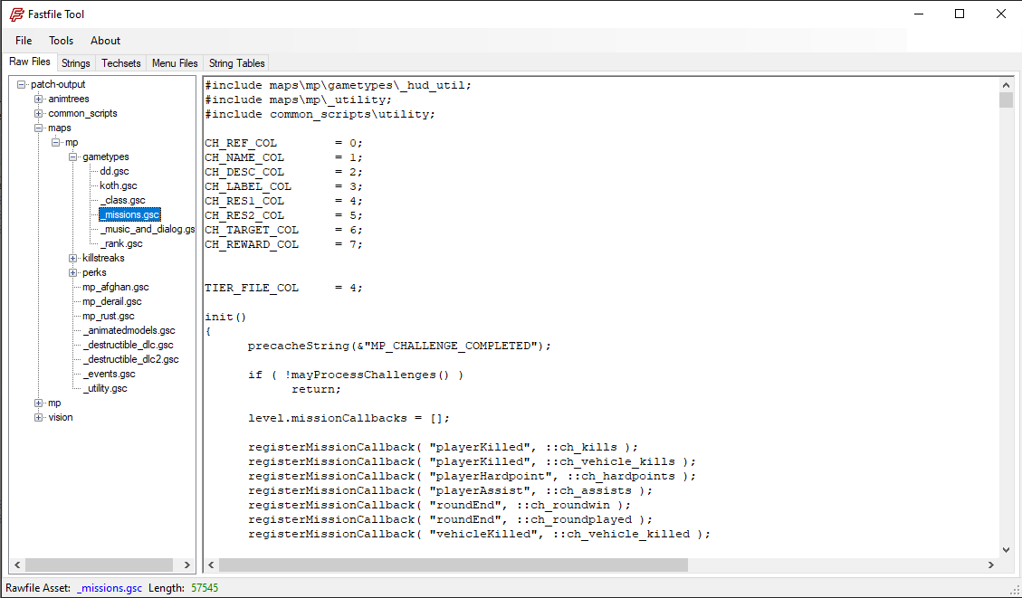The height and width of the screenshot is (598, 1022).
Task: Open the File menu
Action: (x=24, y=41)
